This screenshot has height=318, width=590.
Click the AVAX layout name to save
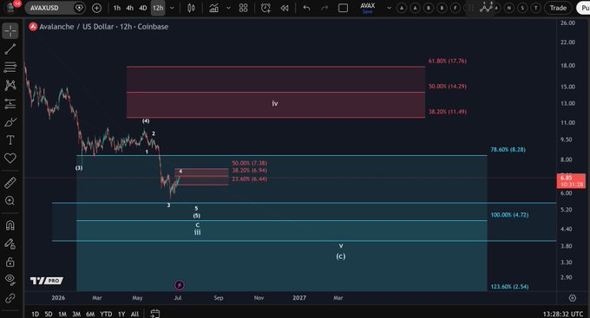tap(368, 8)
